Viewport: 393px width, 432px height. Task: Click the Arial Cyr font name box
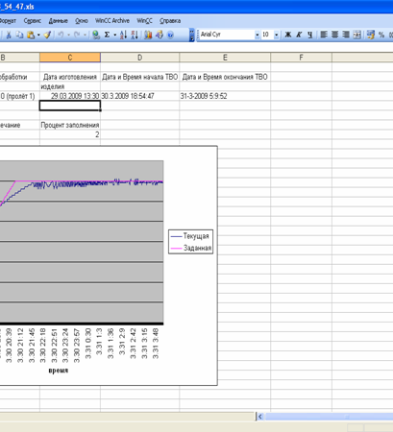pos(227,35)
